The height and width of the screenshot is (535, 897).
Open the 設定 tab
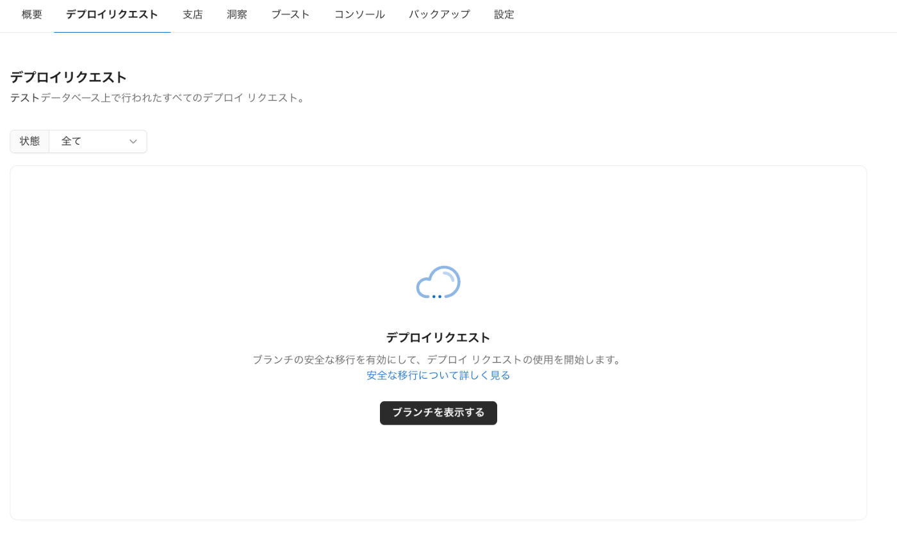pos(504,14)
